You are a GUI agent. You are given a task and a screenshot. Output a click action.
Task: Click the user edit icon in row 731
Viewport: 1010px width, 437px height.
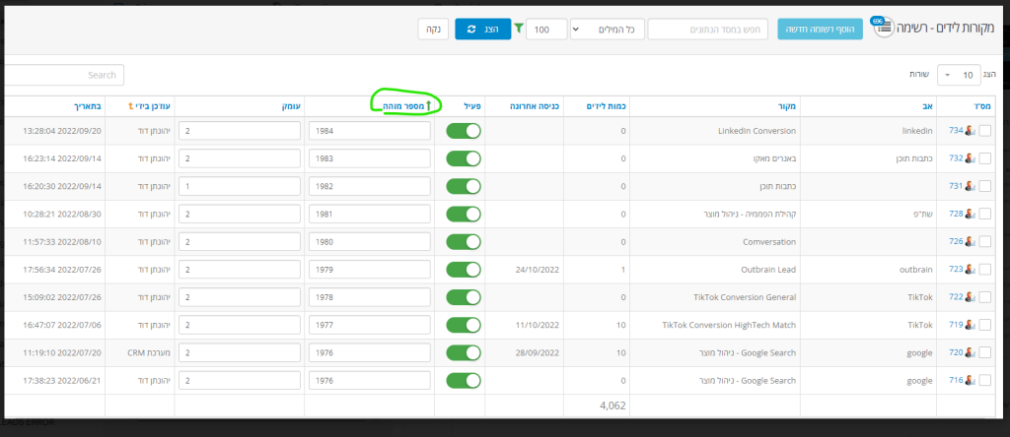pyautogui.click(x=970, y=186)
